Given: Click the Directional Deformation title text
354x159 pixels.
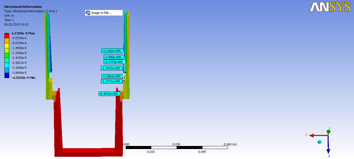Looking at the screenshot, I should (x=23, y=7).
